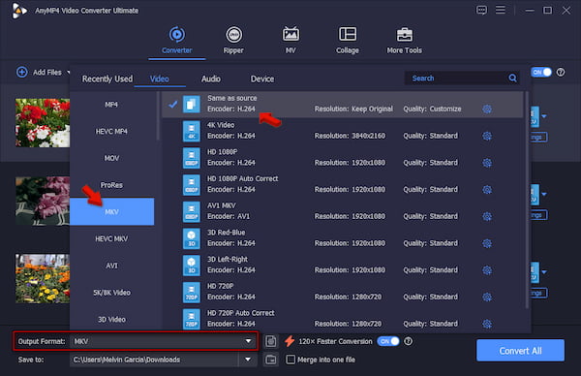Viewport: 581px width, 376px height.
Task: Choose 5K/8K Video format
Action: click(111, 293)
